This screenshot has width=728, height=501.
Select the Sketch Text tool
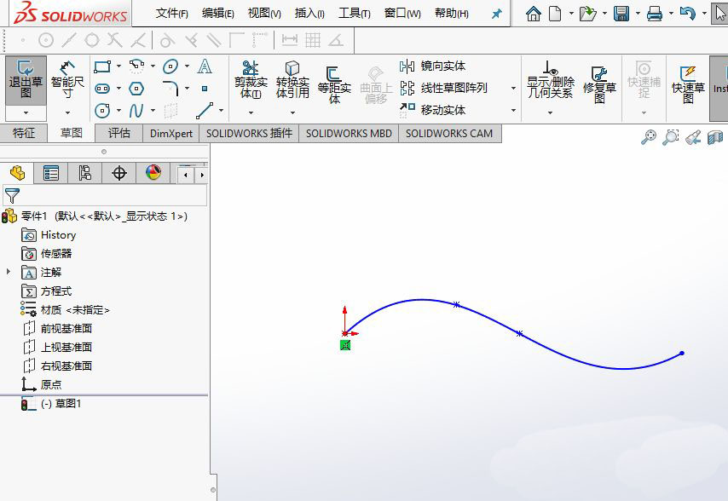point(205,67)
